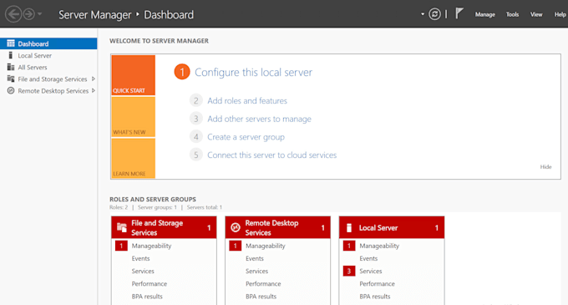Click Remote Desktop Services tile icon
The width and height of the screenshot is (568, 305).
coord(236,227)
